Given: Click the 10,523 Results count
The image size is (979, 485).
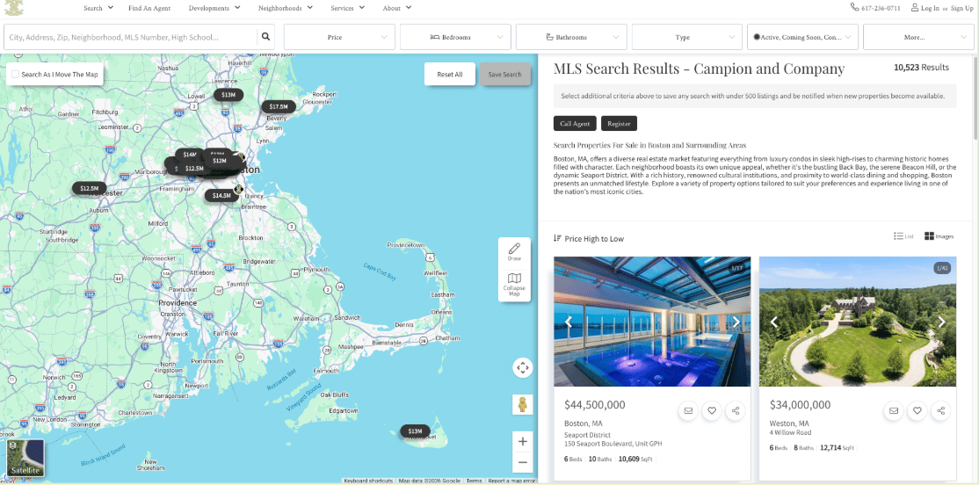Looking at the screenshot, I should 921,68.
